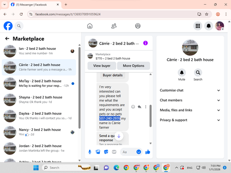Show hidden system tray icons chevron
Screen dimensions: 231x173
(176, 167)
